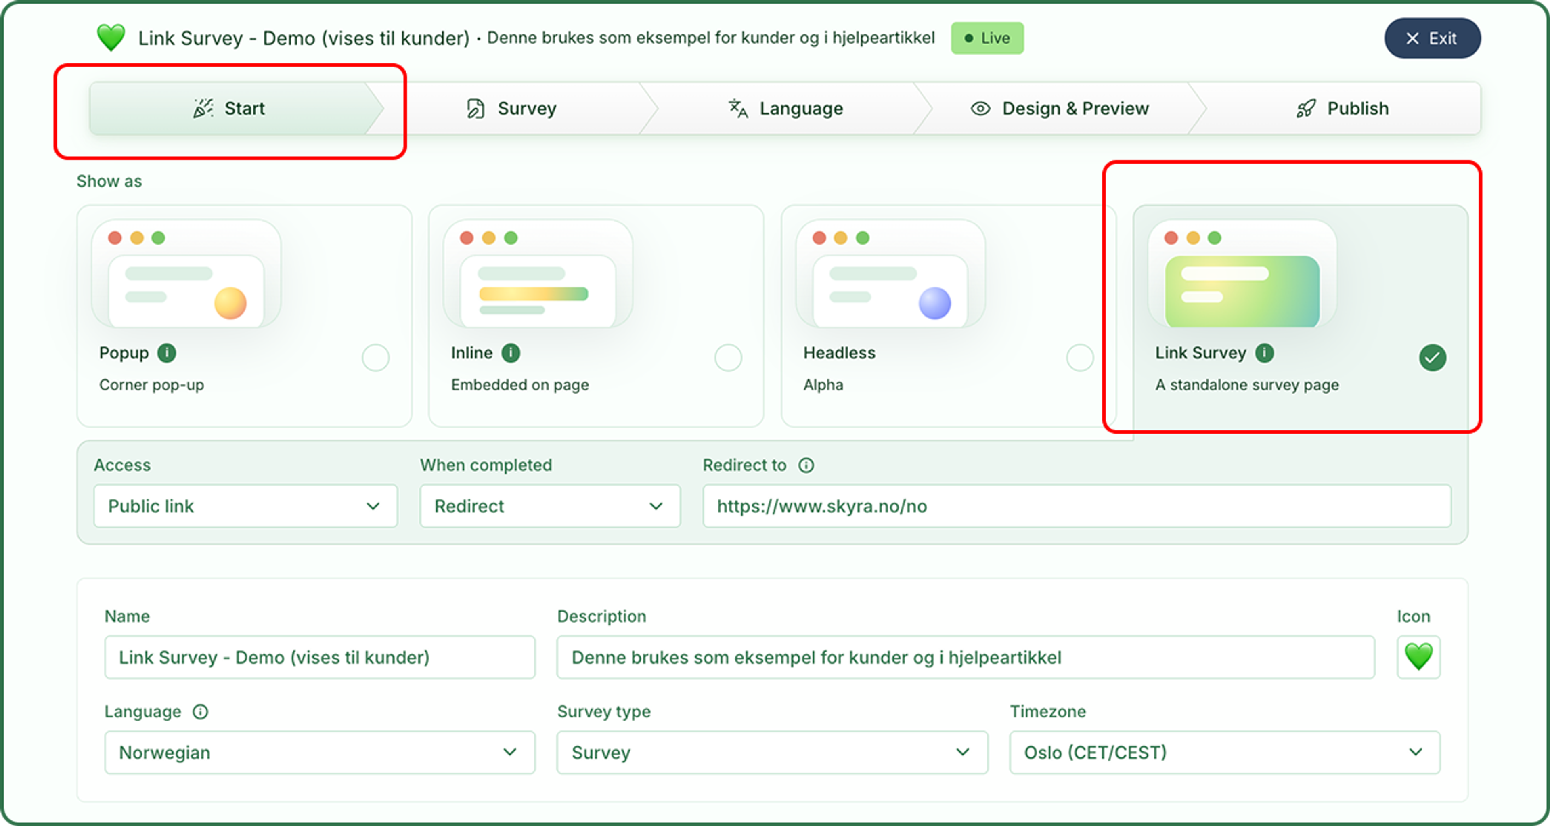
Task: Click the Popup info icon
Action: click(167, 352)
